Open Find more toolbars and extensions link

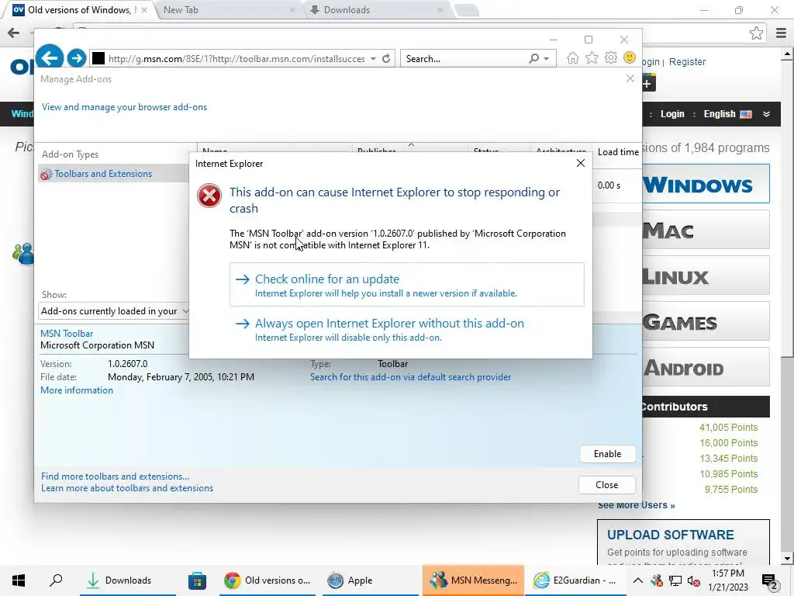115,476
